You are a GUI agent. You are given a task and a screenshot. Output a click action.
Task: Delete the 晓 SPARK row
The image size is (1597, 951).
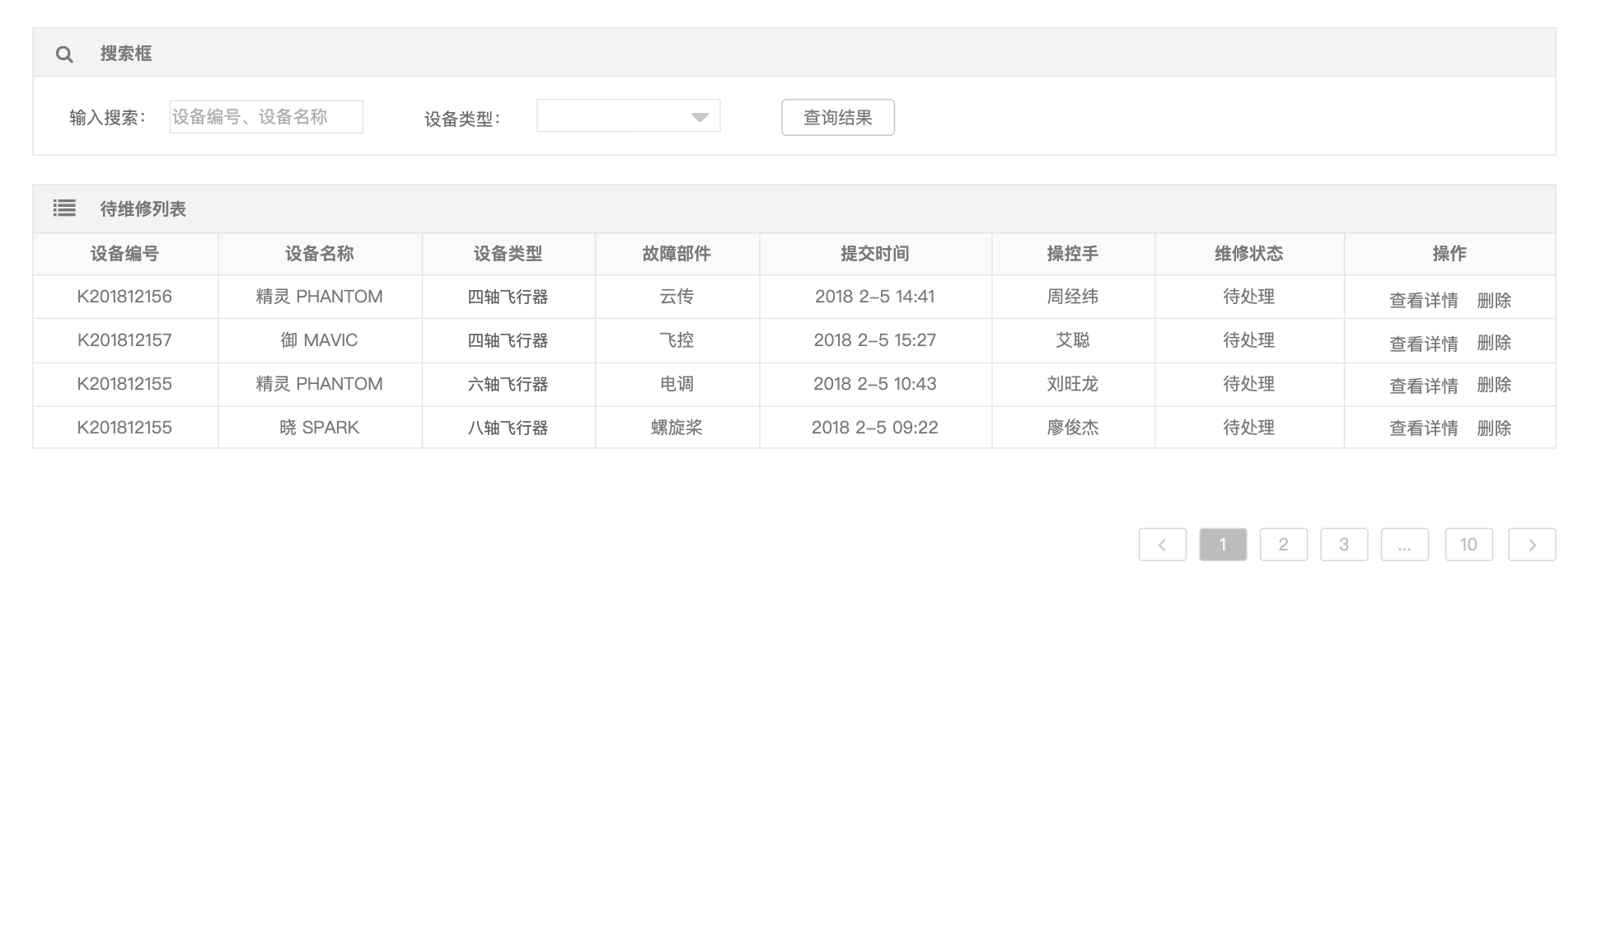coord(1493,429)
